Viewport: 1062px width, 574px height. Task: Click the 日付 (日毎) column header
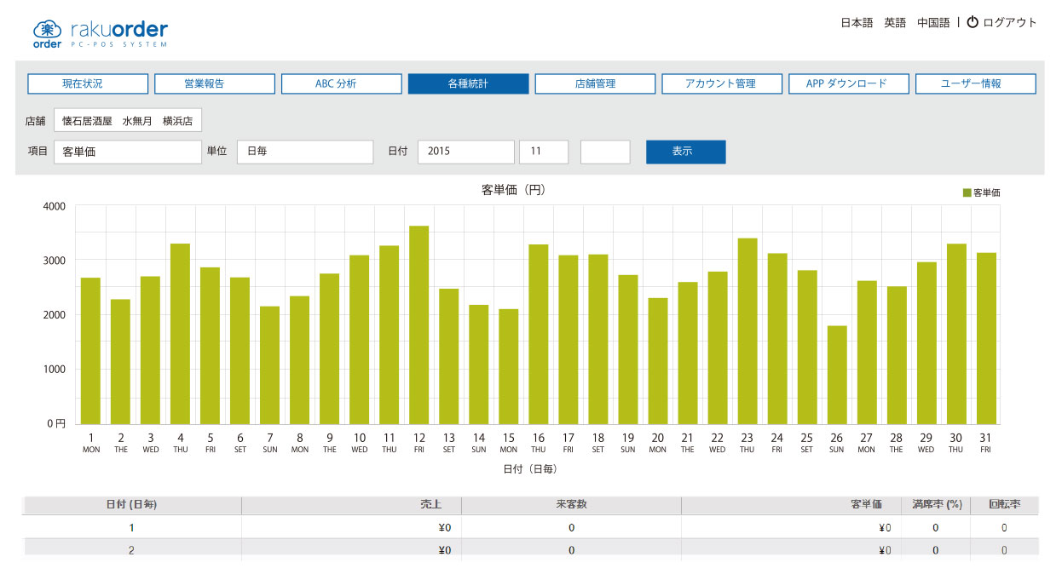(131, 504)
